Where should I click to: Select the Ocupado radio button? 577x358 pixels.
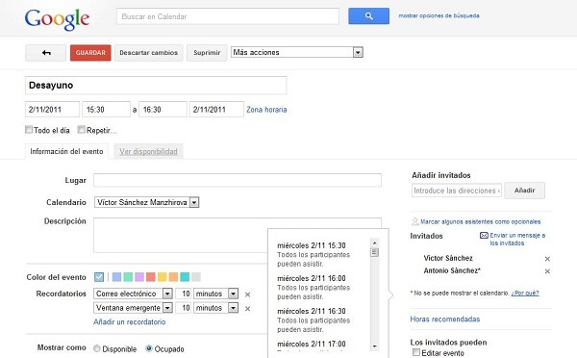(x=149, y=348)
